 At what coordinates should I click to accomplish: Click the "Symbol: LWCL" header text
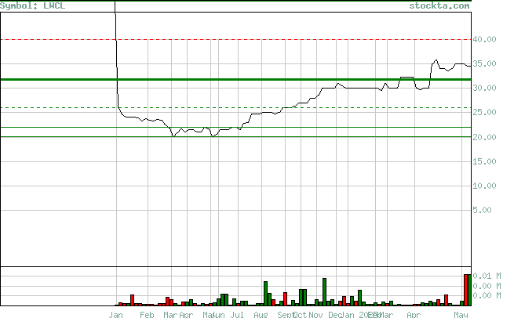[x=32, y=6]
